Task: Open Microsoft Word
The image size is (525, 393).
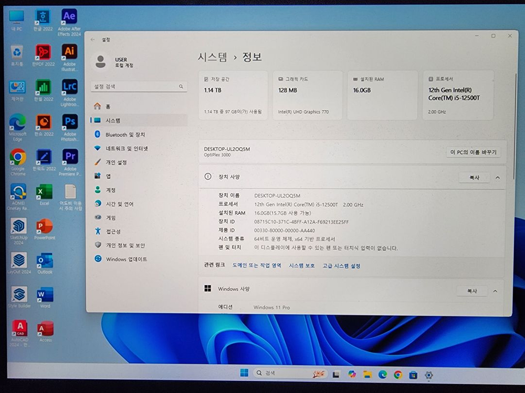Action: pyautogui.click(x=44, y=295)
